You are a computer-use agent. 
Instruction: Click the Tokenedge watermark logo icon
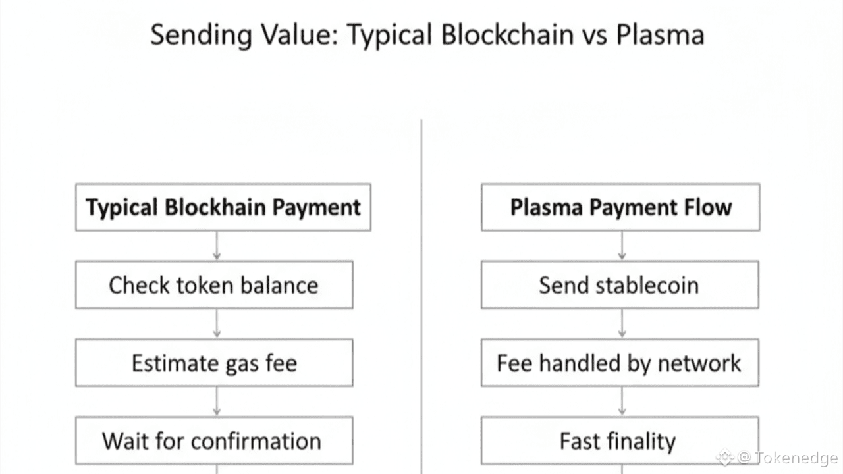tap(725, 456)
